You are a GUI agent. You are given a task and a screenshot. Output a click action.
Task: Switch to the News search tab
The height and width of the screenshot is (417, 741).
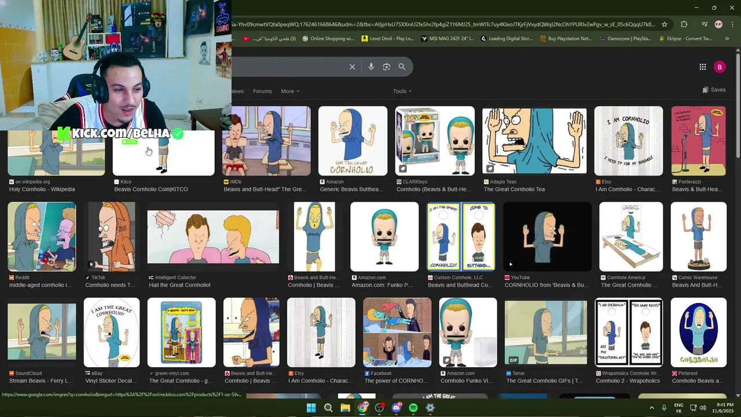[237, 91]
